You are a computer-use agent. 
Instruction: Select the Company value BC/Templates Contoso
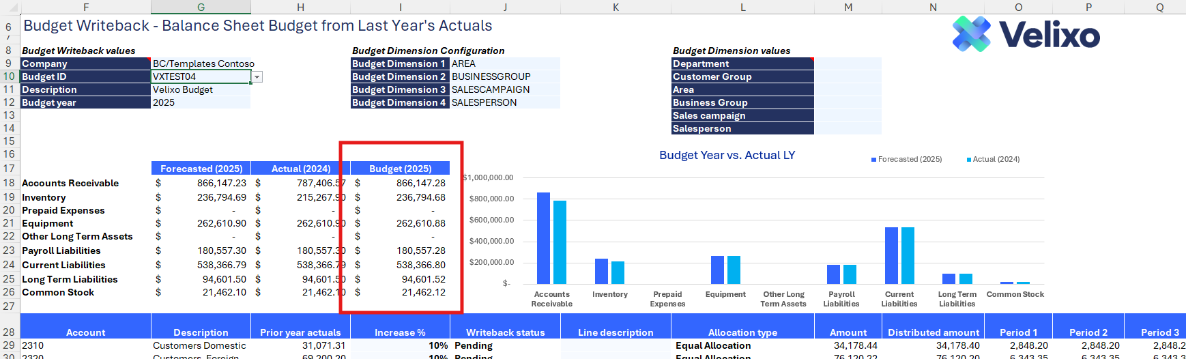[x=203, y=63]
